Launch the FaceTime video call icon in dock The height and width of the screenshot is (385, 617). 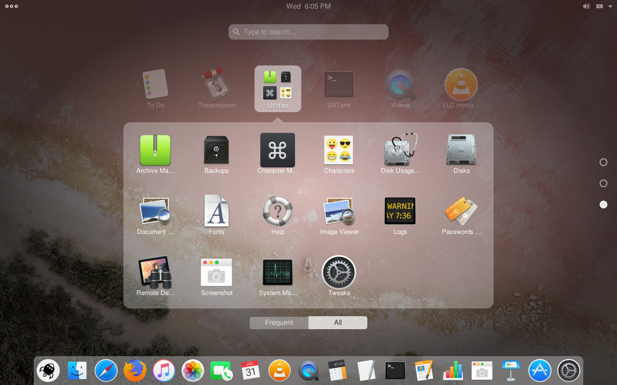(221, 371)
